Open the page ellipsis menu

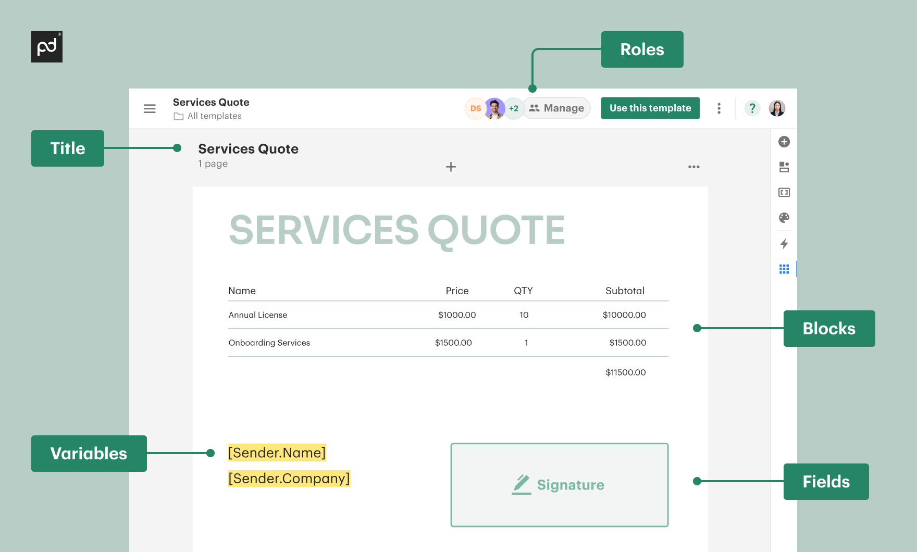693,167
